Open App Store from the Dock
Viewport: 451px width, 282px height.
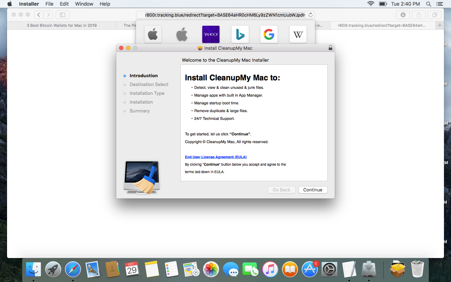point(310,270)
